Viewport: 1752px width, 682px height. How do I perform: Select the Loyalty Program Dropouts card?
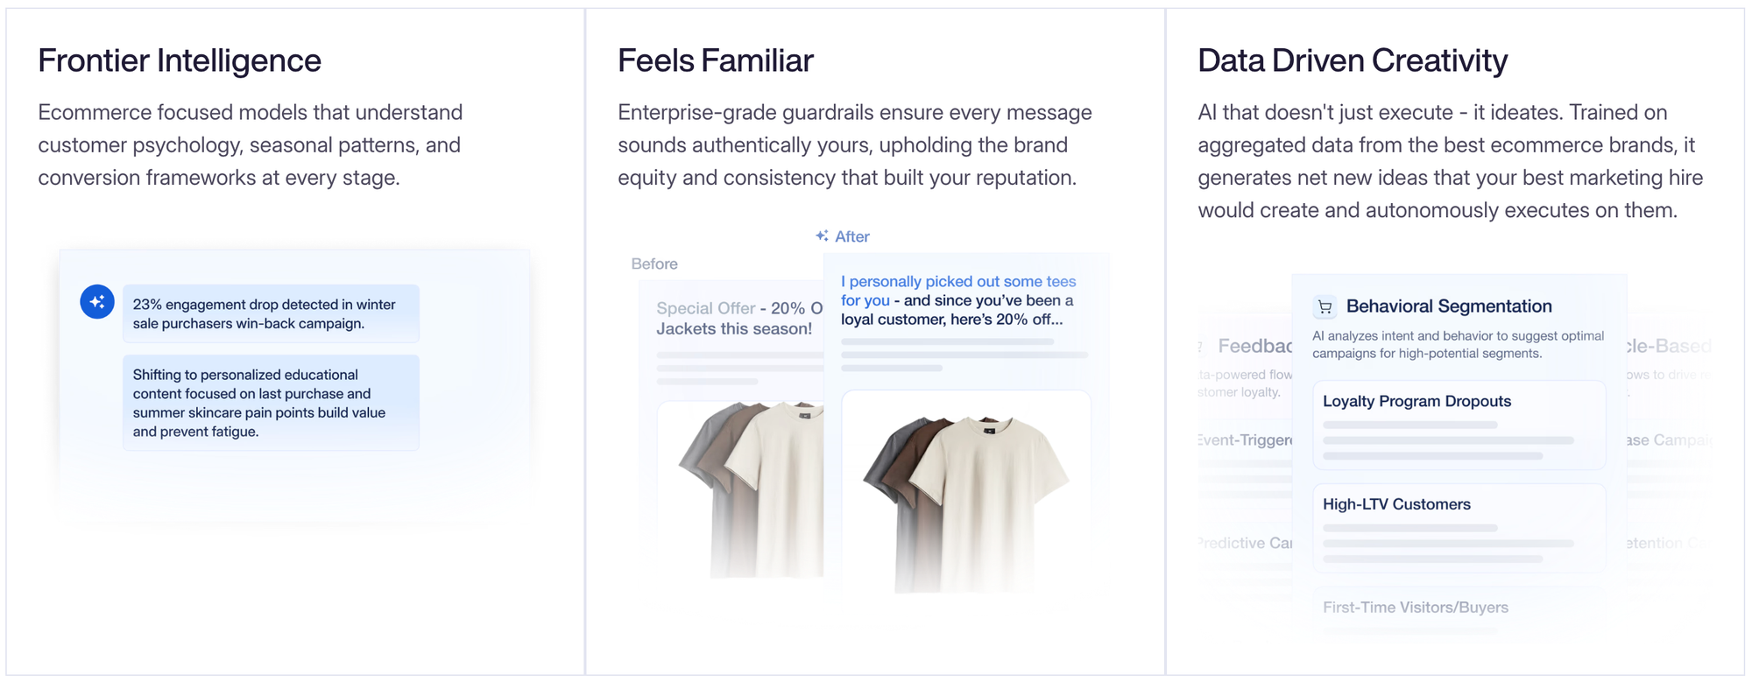pyautogui.click(x=1459, y=425)
